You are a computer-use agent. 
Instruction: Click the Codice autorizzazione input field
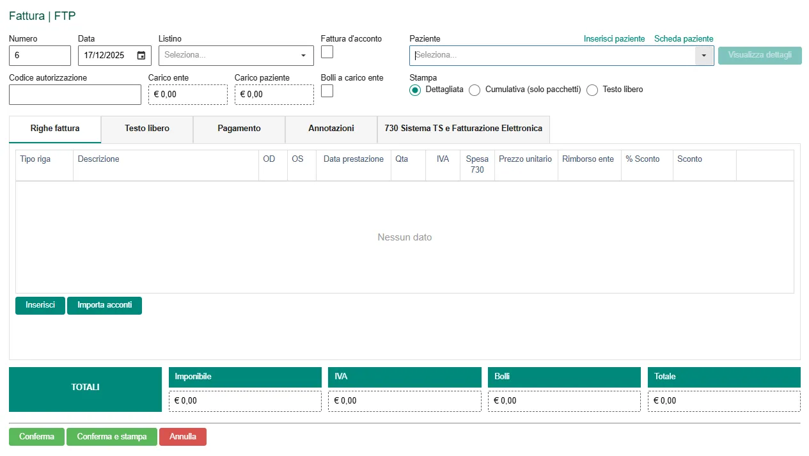click(x=75, y=95)
